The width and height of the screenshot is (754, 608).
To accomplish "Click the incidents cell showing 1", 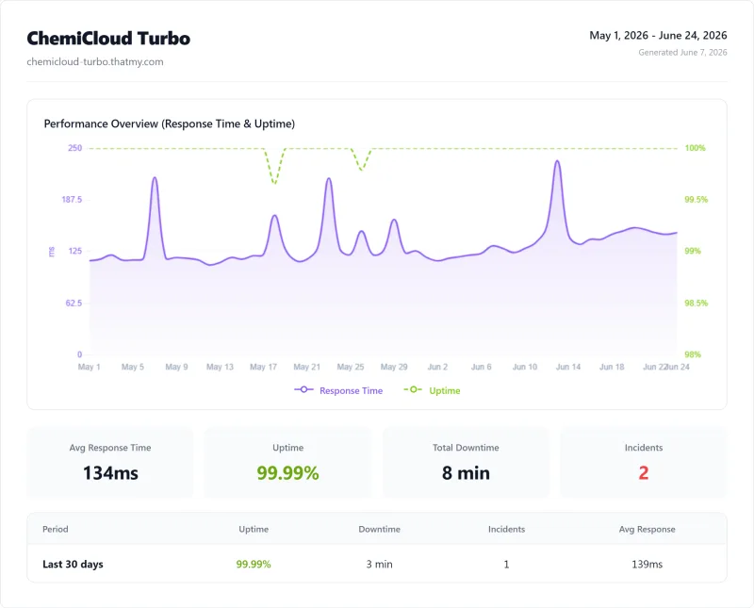I will click(x=506, y=565).
